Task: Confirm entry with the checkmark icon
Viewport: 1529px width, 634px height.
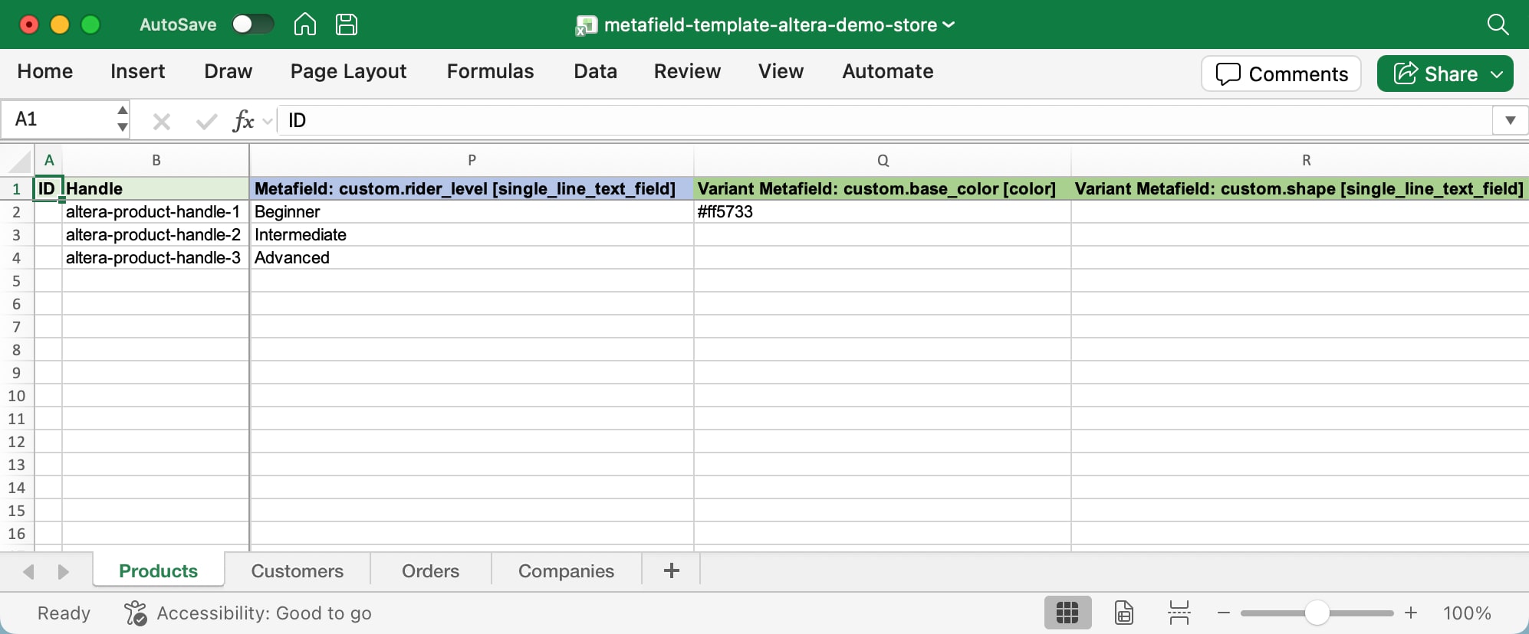Action: coord(206,121)
